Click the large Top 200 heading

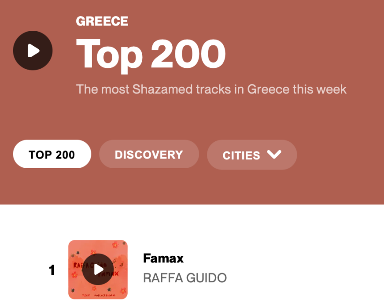[x=151, y=54]
